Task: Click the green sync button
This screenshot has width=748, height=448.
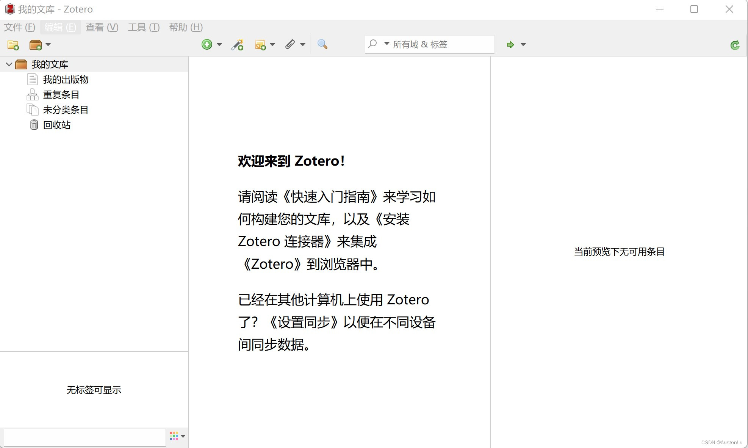Action: [x=735, y=45]
